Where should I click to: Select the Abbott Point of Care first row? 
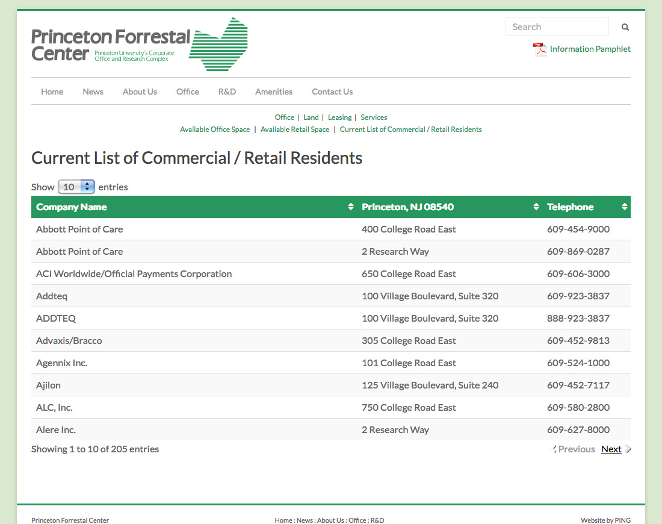tap(79, 229)
